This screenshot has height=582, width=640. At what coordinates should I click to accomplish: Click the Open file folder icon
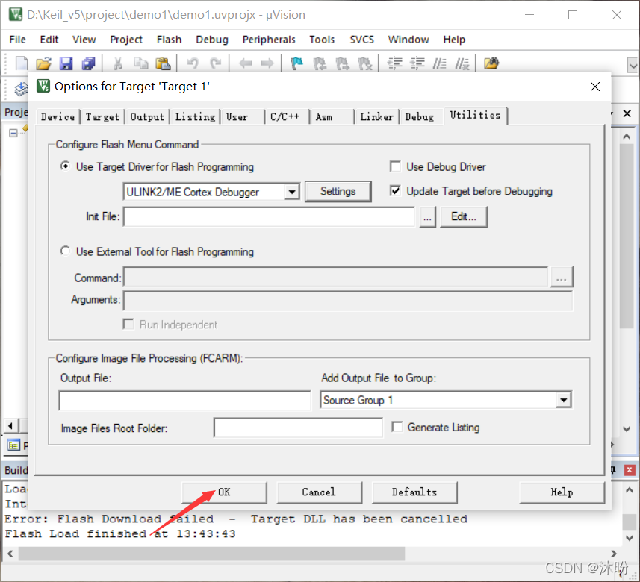click(x=43, y=63)
